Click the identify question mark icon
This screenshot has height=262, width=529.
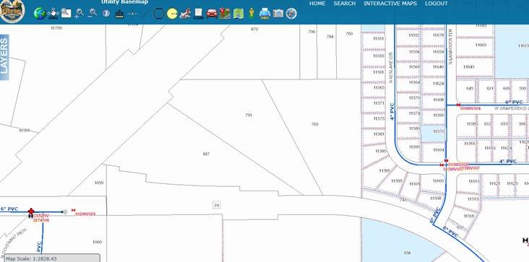[x=106, y=14]
